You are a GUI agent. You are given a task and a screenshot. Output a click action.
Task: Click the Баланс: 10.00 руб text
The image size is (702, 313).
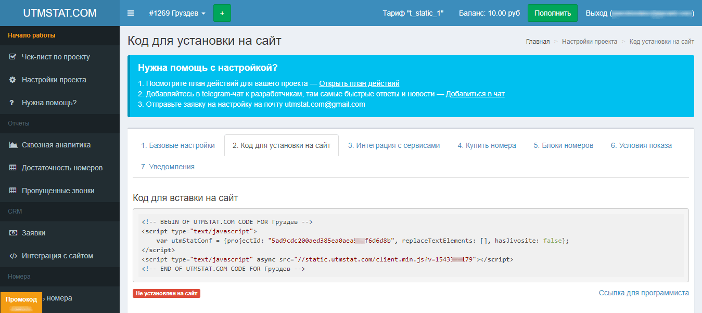489,13
